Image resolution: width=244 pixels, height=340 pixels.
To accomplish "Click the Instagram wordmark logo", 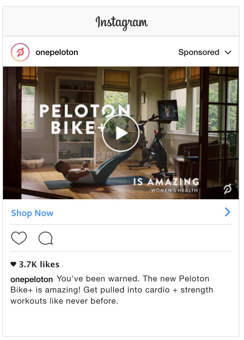I will click(122, 23).
